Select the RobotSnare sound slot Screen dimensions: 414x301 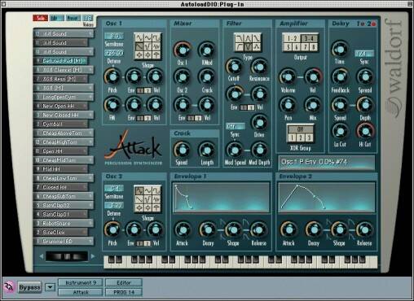[64, 223]
